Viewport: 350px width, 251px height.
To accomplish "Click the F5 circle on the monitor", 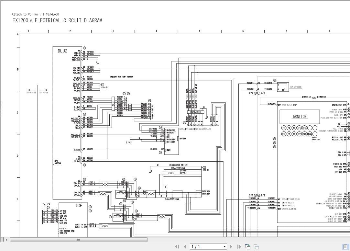I will pos(304,128).
